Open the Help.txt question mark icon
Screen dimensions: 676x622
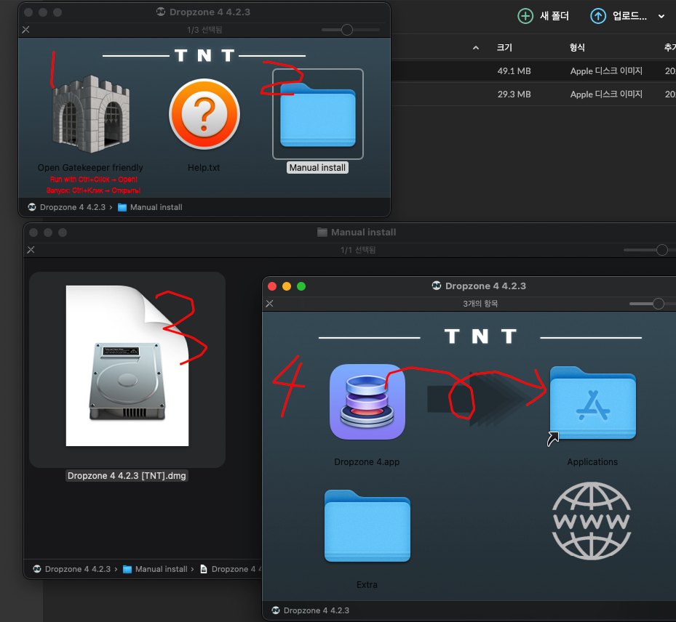204,114
